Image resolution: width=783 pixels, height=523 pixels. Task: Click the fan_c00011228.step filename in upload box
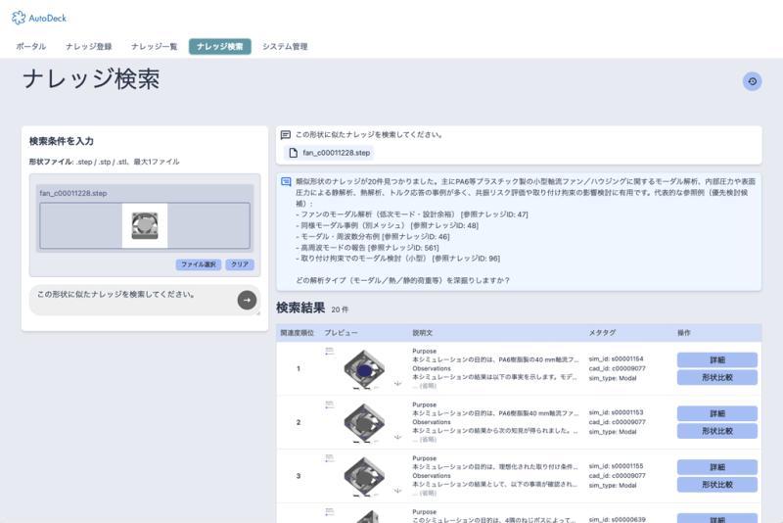(73, 193)
